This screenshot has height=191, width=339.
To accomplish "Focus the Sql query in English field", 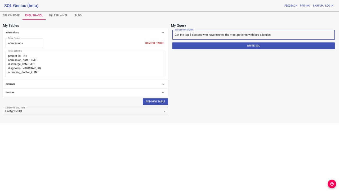I will pyautogui.click(x=253, y=35).
